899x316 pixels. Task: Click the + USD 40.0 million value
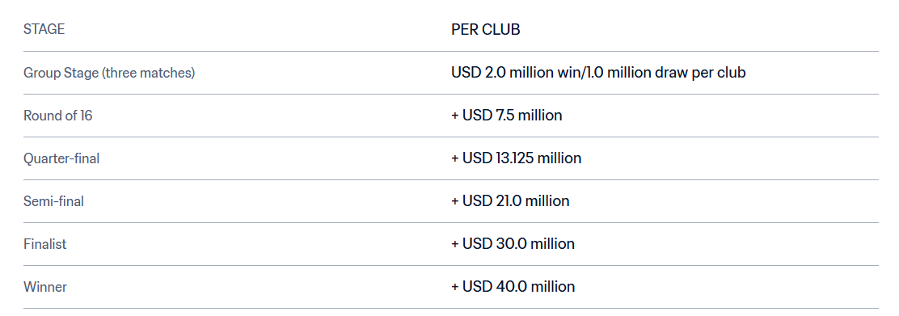(513, 287)
